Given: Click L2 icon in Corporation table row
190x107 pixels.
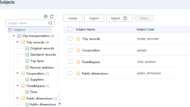Looking at the screenshot, I should [x=78, y=50].
